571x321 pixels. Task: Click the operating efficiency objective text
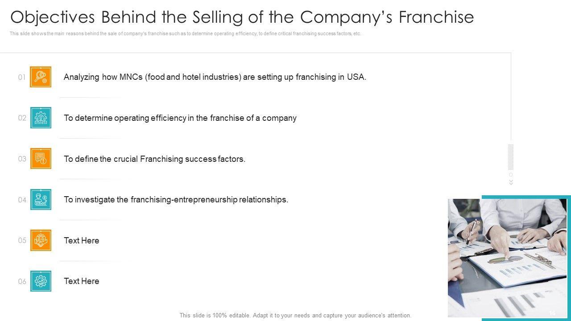click(x=180, y=118)
